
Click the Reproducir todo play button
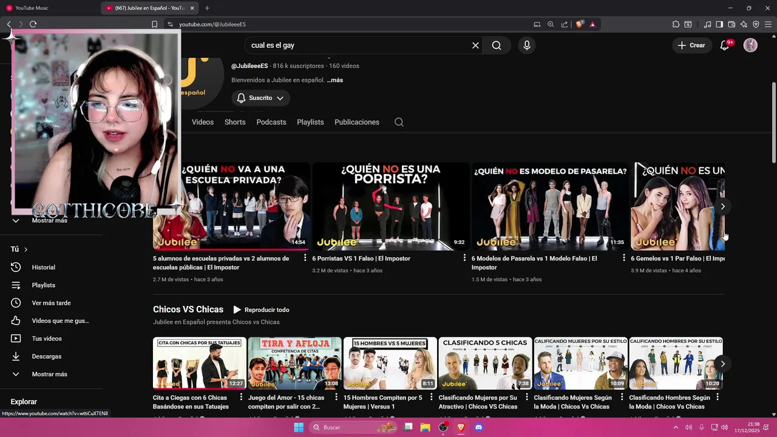click(x=261, y=310)
